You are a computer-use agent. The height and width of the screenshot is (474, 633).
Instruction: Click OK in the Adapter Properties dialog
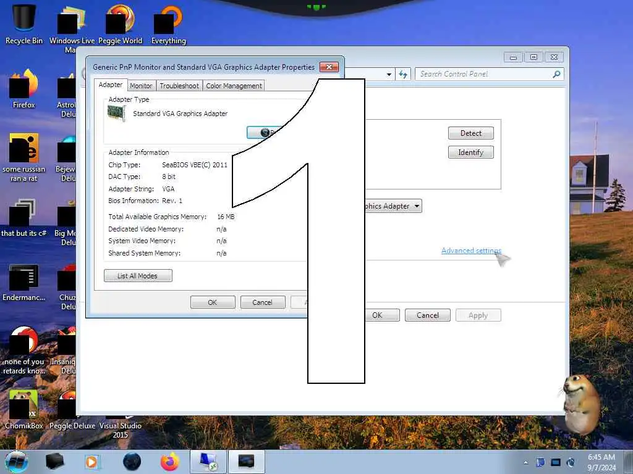tap(213, 302)
